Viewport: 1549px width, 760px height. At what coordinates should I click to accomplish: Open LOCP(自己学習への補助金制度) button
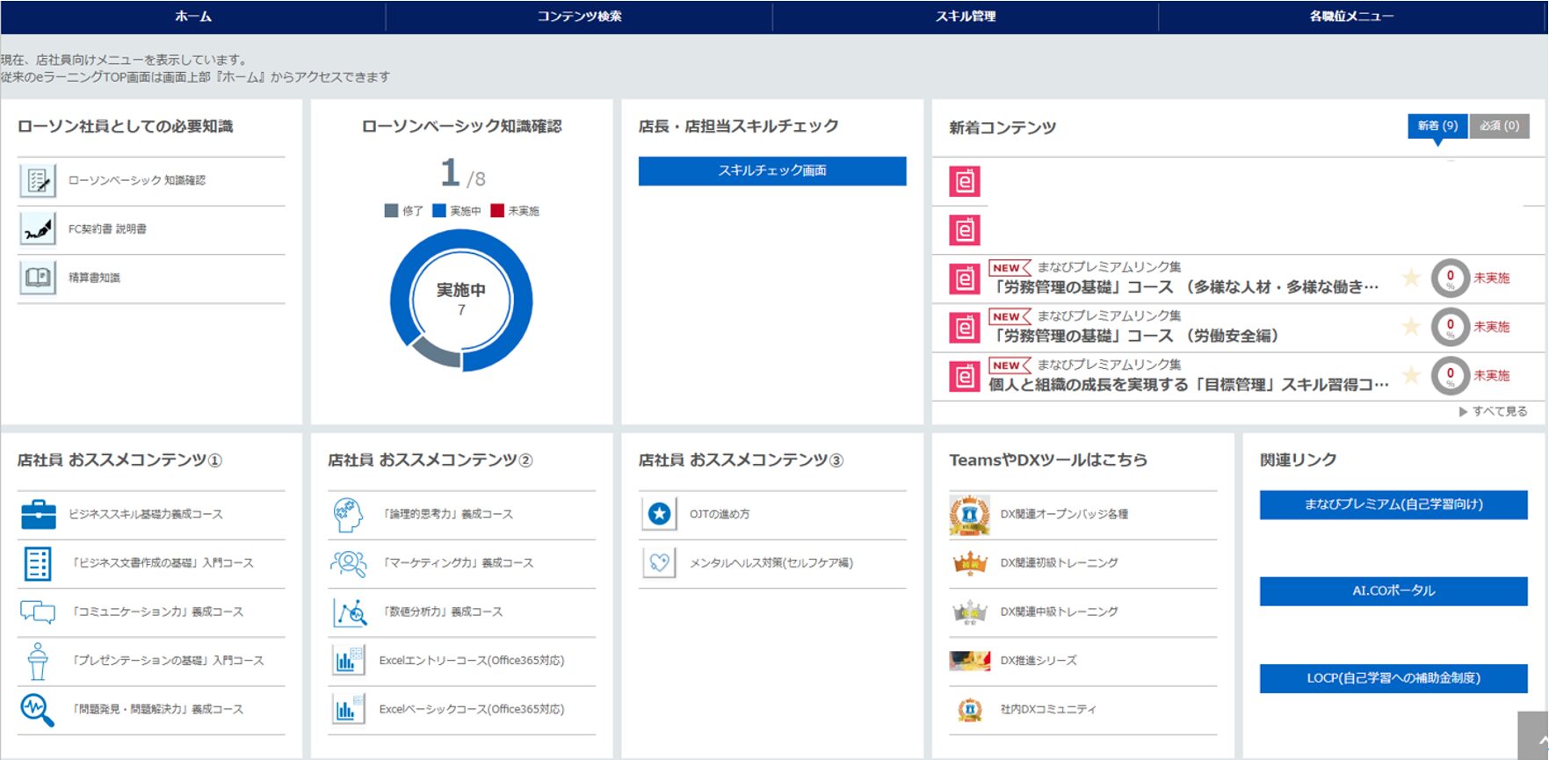tap(1393, 678)
